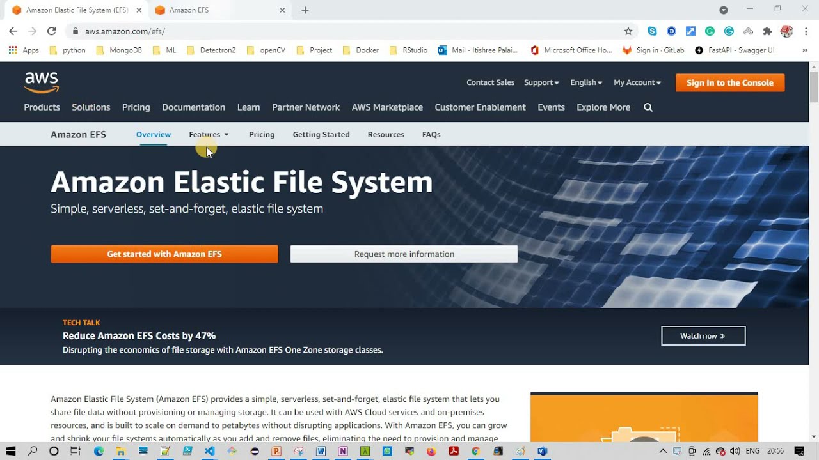Open the tab search dropdown arrow

(x=724, y=10)
